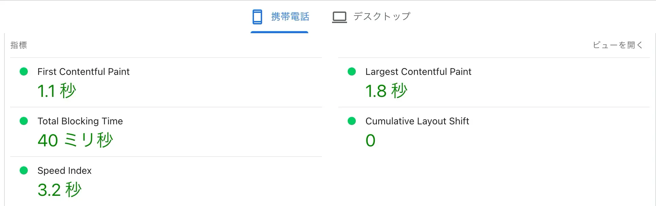
Task: Switch to the 携帯電話 tab
Action: (290, 17)
